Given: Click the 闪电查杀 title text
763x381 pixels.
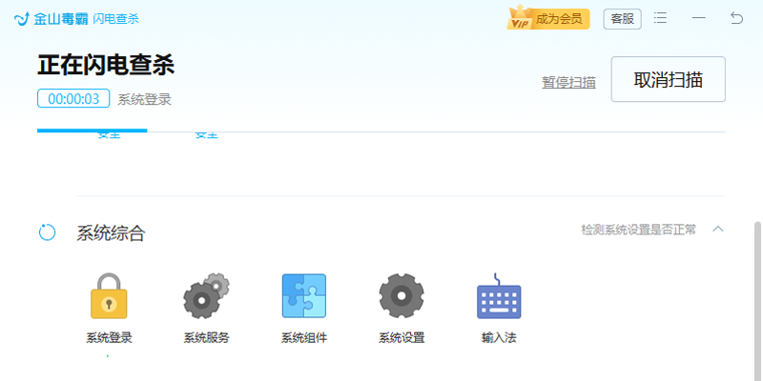Looking at the screenshot, I should coord(115,19).
